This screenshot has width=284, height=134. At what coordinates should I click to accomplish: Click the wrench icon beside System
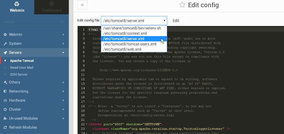[5, 44]
